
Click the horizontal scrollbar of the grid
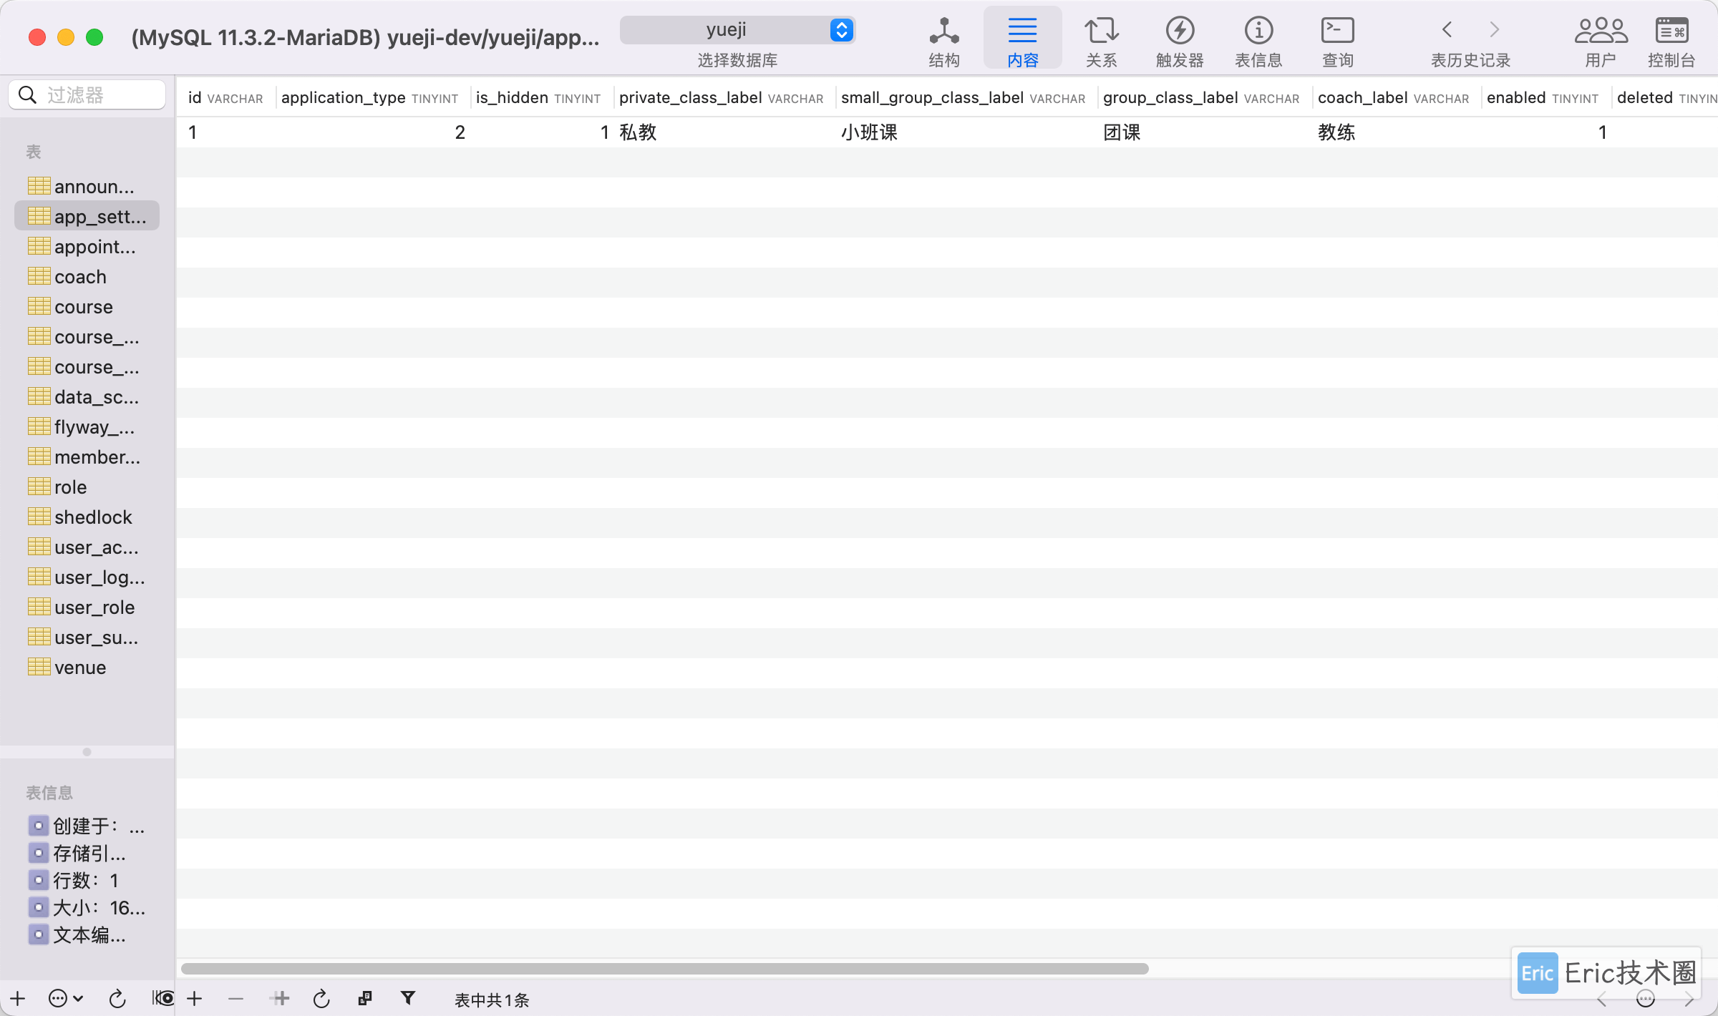point(664,968)
